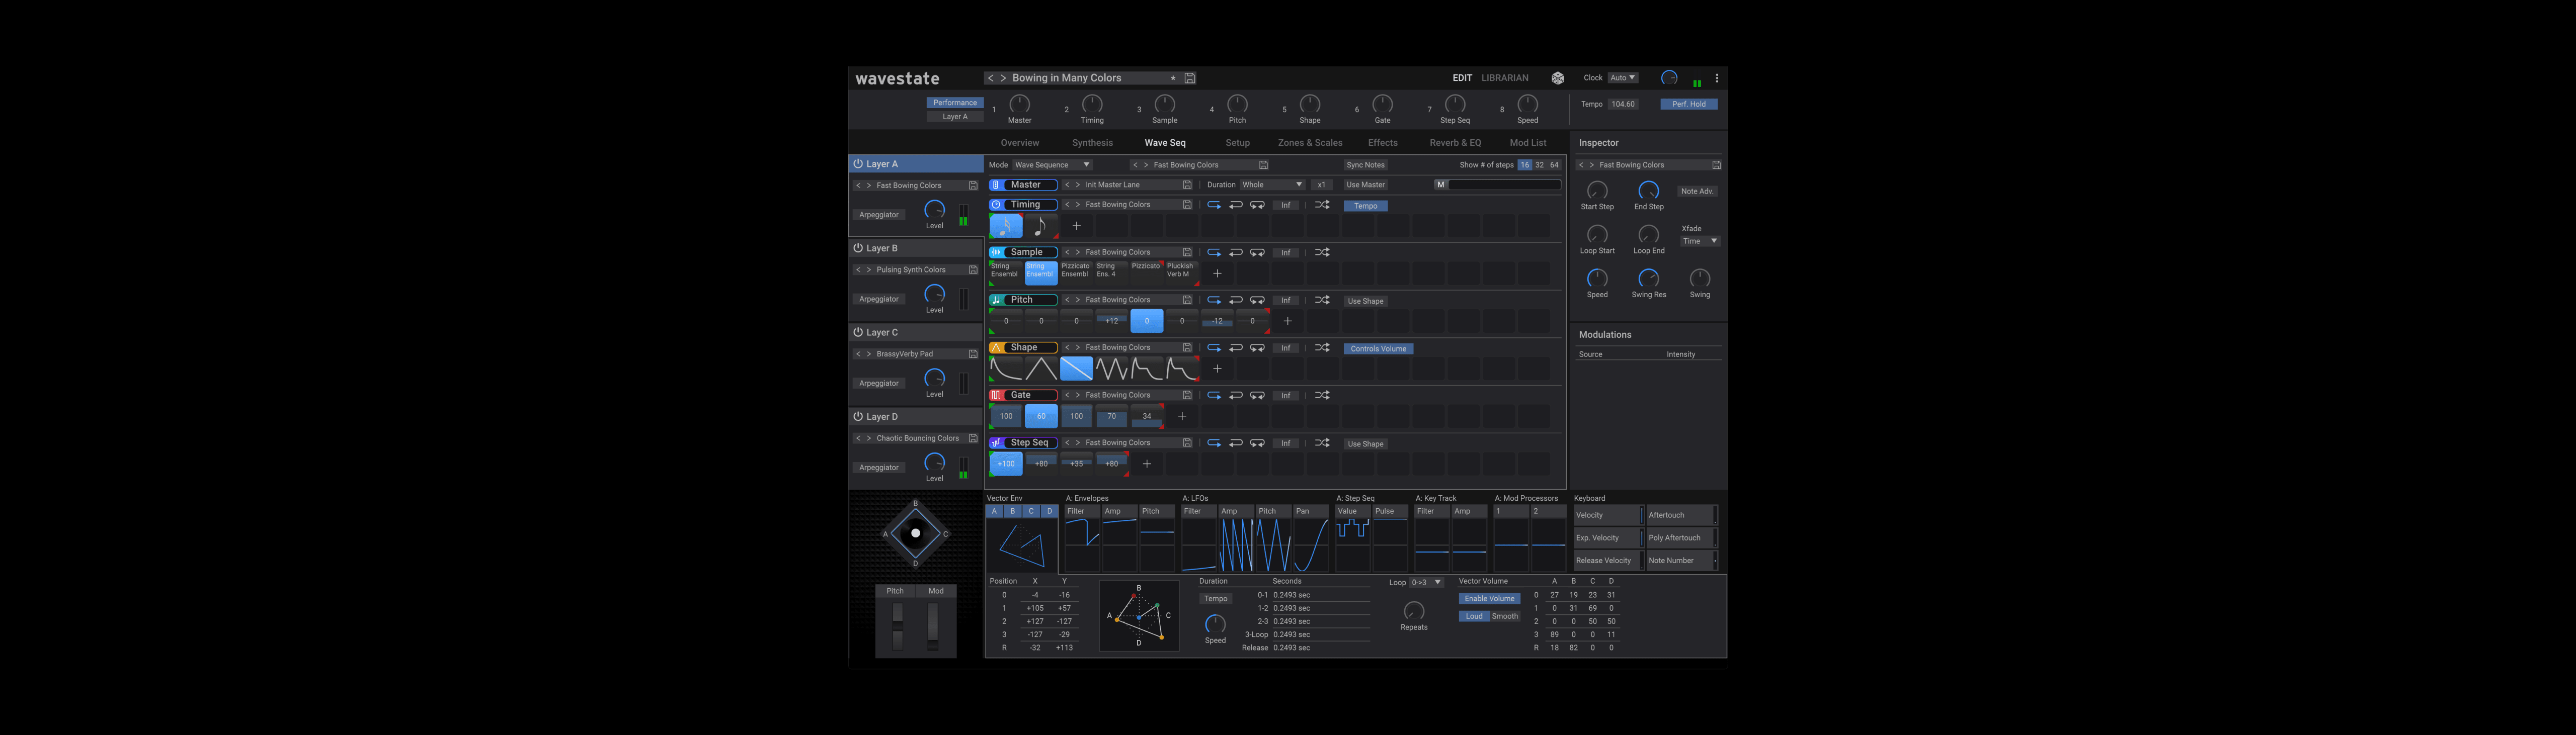Toggle Perf. Hold
Viewport: 2576px width, 735px height.
[1689, 104]
